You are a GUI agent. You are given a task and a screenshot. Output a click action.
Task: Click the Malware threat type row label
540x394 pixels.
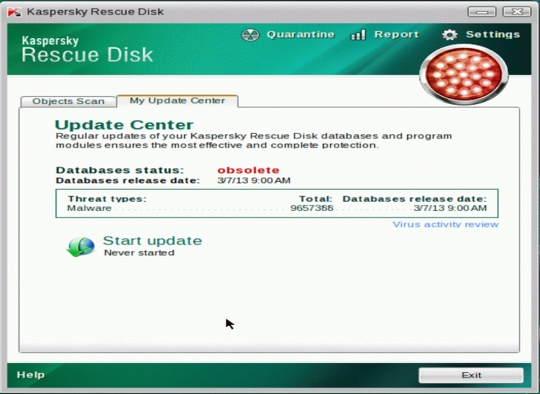(x=89, y=208)
